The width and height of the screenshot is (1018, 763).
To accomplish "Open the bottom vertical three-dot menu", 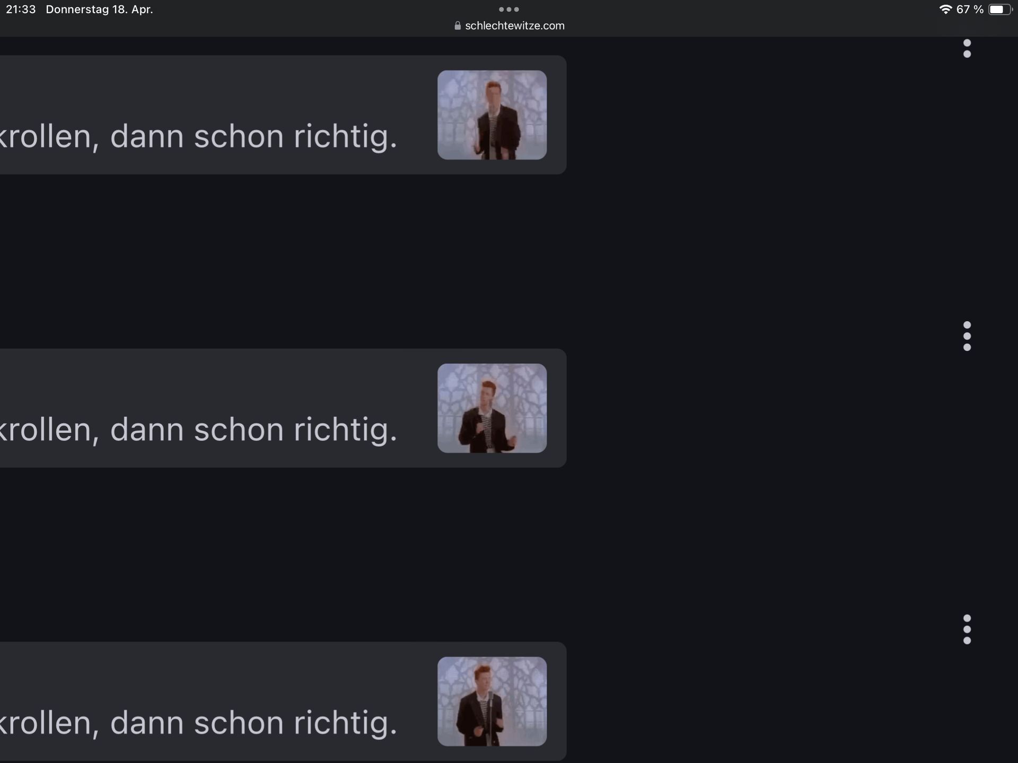I will [x=967, y=629].
